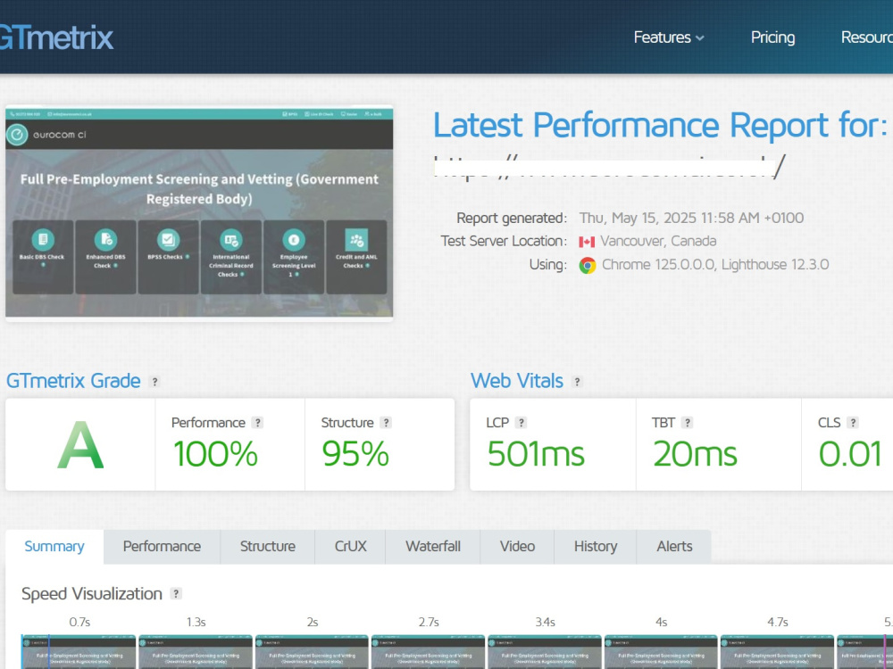Click the grade A letter
The image size is (893, 669).
pyautogui.click(x=80, y=445)
